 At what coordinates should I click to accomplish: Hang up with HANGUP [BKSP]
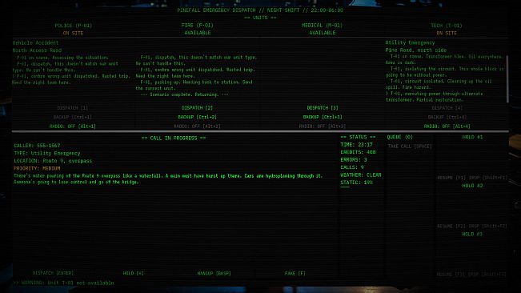tap(214, 274)
